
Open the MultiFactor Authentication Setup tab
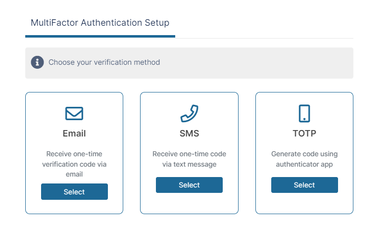pyautogui.click(x=100, y=23)
